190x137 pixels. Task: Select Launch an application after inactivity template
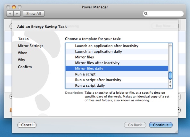click(x=117, y=46)
